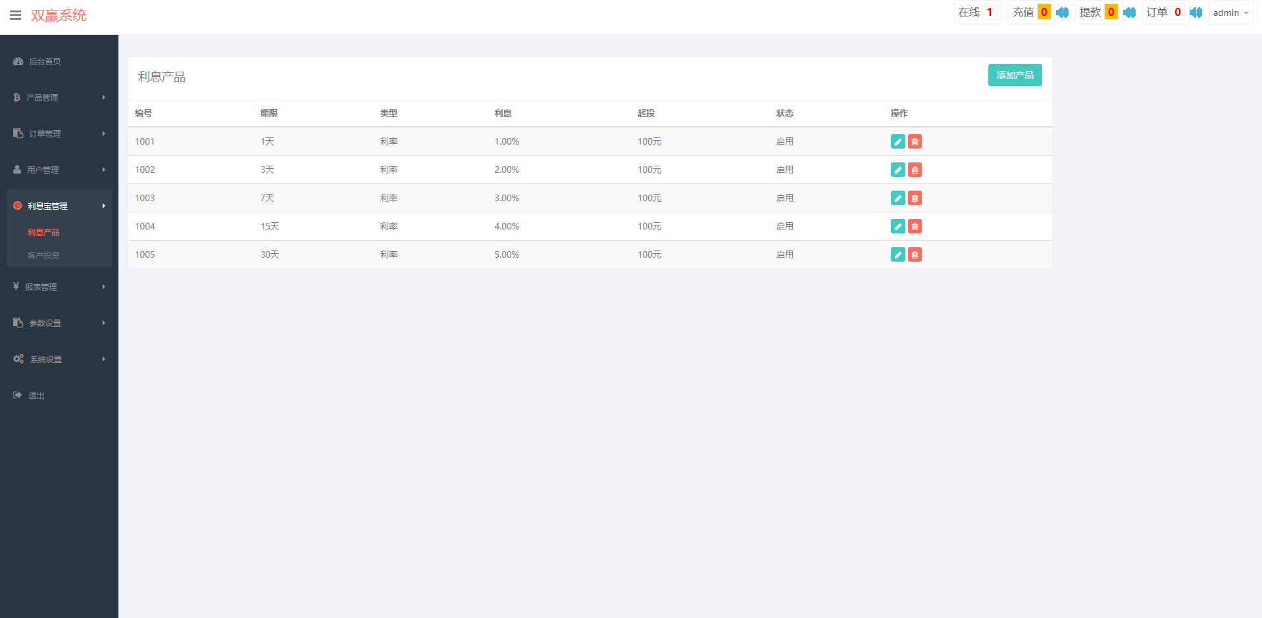This screenshot has width=1262, height=618.
Task: Mute the 提款 notification speaker
Action: coord(1129,12)
